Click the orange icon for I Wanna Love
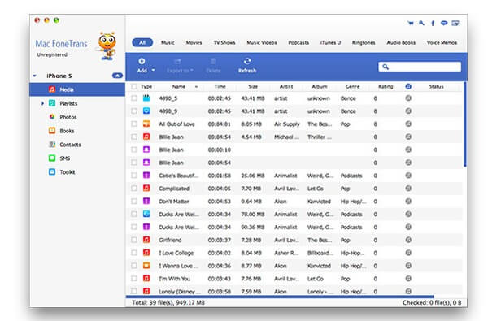 coord(146,265)
